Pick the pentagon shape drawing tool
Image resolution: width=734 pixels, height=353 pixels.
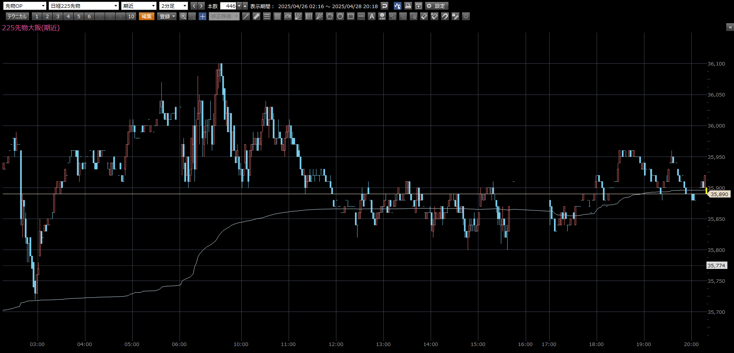(x=330, y=16)
